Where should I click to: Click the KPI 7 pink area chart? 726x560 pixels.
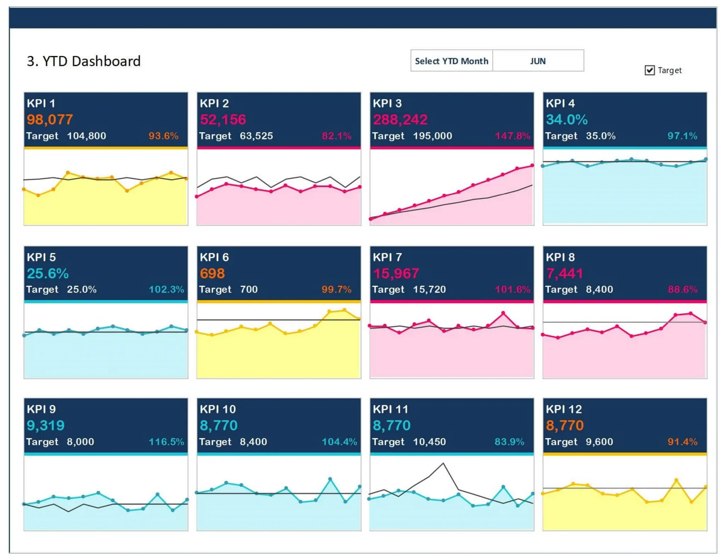452,341
